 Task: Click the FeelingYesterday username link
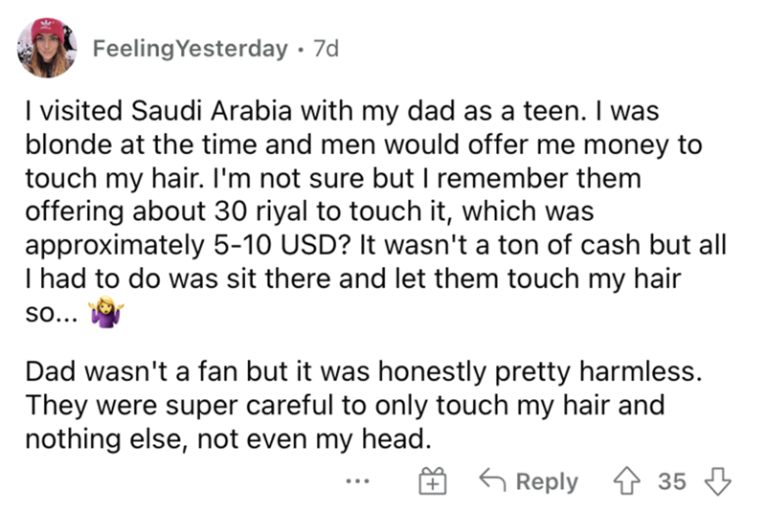(x=190, y=49)
